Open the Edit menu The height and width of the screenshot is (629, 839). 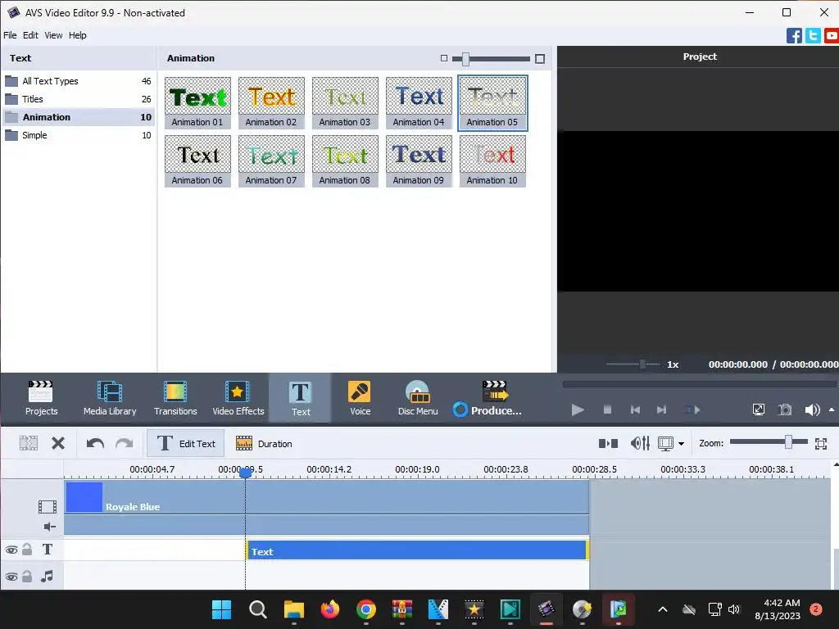(30, 35)
